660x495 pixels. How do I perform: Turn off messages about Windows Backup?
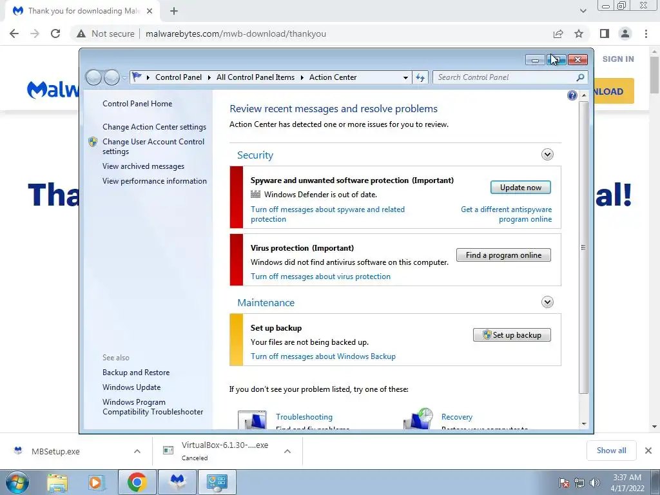coord(324,356)
